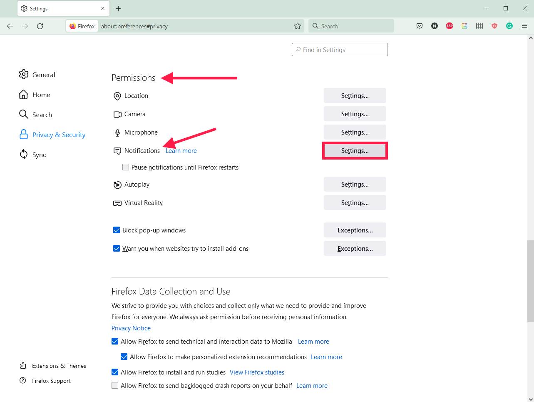Open a new tab with plus button
The image size is (534, 402).
119,8
